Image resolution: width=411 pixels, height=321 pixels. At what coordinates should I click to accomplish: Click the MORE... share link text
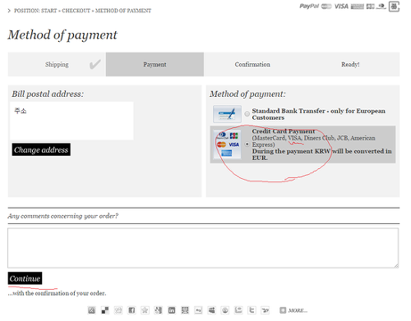point(298,310)
